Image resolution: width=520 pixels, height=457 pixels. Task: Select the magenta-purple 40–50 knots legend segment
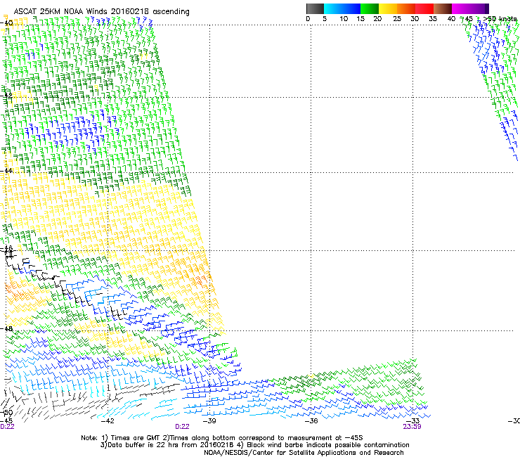470,8
